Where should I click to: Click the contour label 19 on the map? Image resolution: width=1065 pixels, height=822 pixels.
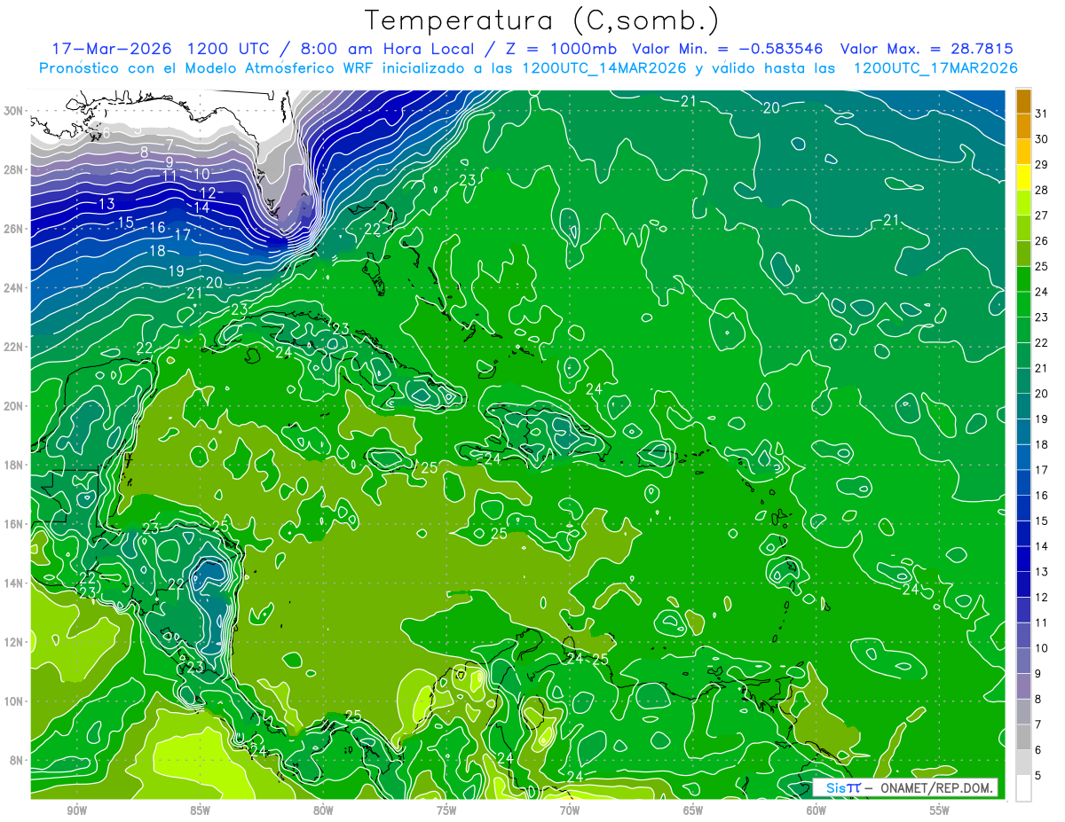tap(176, 270)
